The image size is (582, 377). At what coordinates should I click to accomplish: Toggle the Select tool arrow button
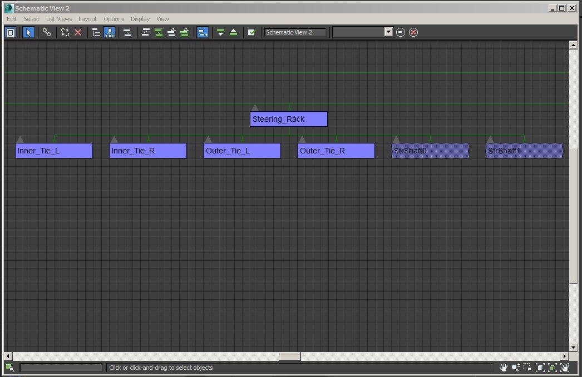click(x=28, y=32)
